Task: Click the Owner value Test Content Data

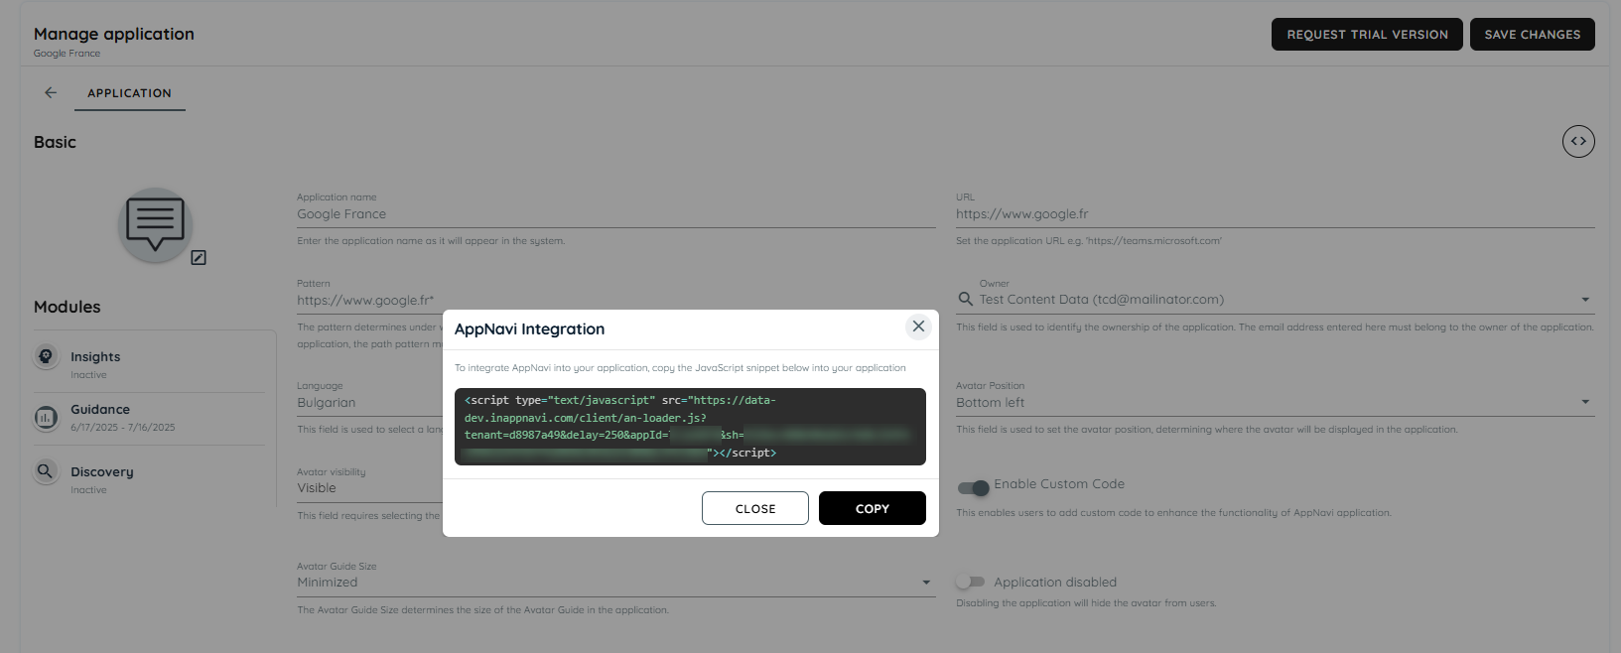Action: tap(1102, 300)
